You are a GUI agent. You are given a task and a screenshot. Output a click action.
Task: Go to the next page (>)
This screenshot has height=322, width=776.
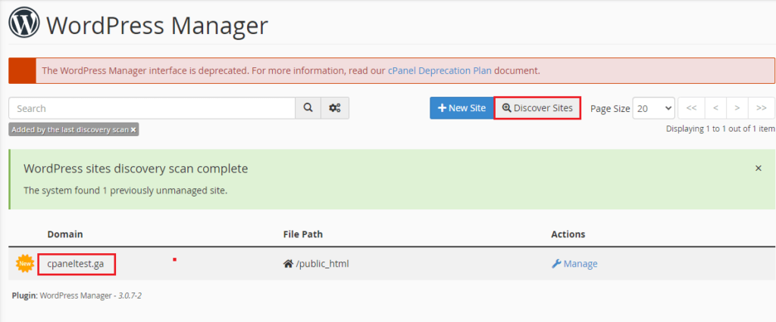(x=737, y=108)
